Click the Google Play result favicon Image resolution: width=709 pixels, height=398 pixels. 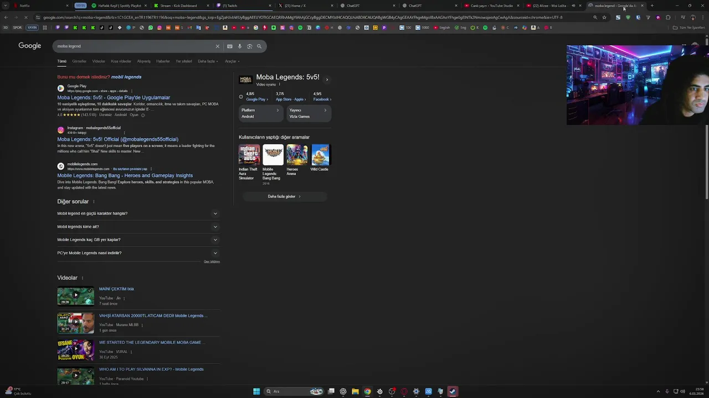61,88
